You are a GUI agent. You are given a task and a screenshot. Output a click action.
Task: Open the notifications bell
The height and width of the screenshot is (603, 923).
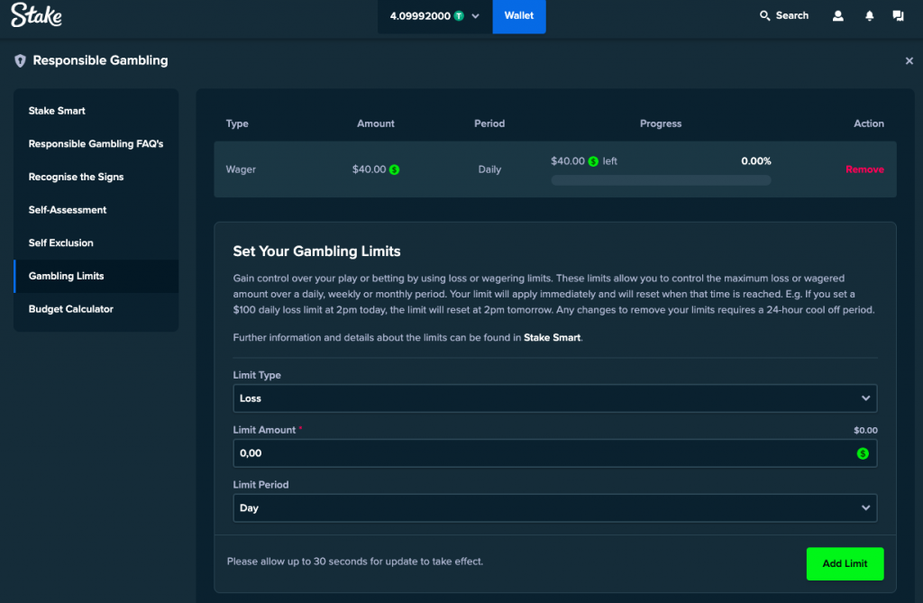click(x=870, y=16)
